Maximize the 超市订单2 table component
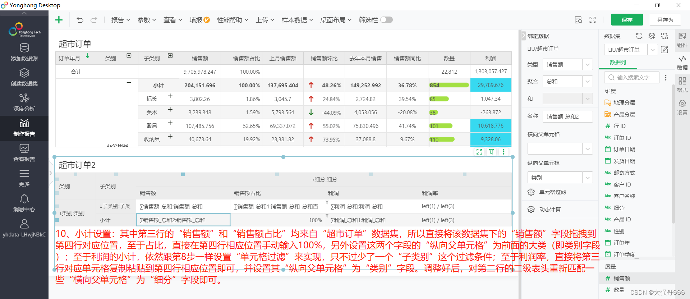The image size is (690, 299). point(479,152)
